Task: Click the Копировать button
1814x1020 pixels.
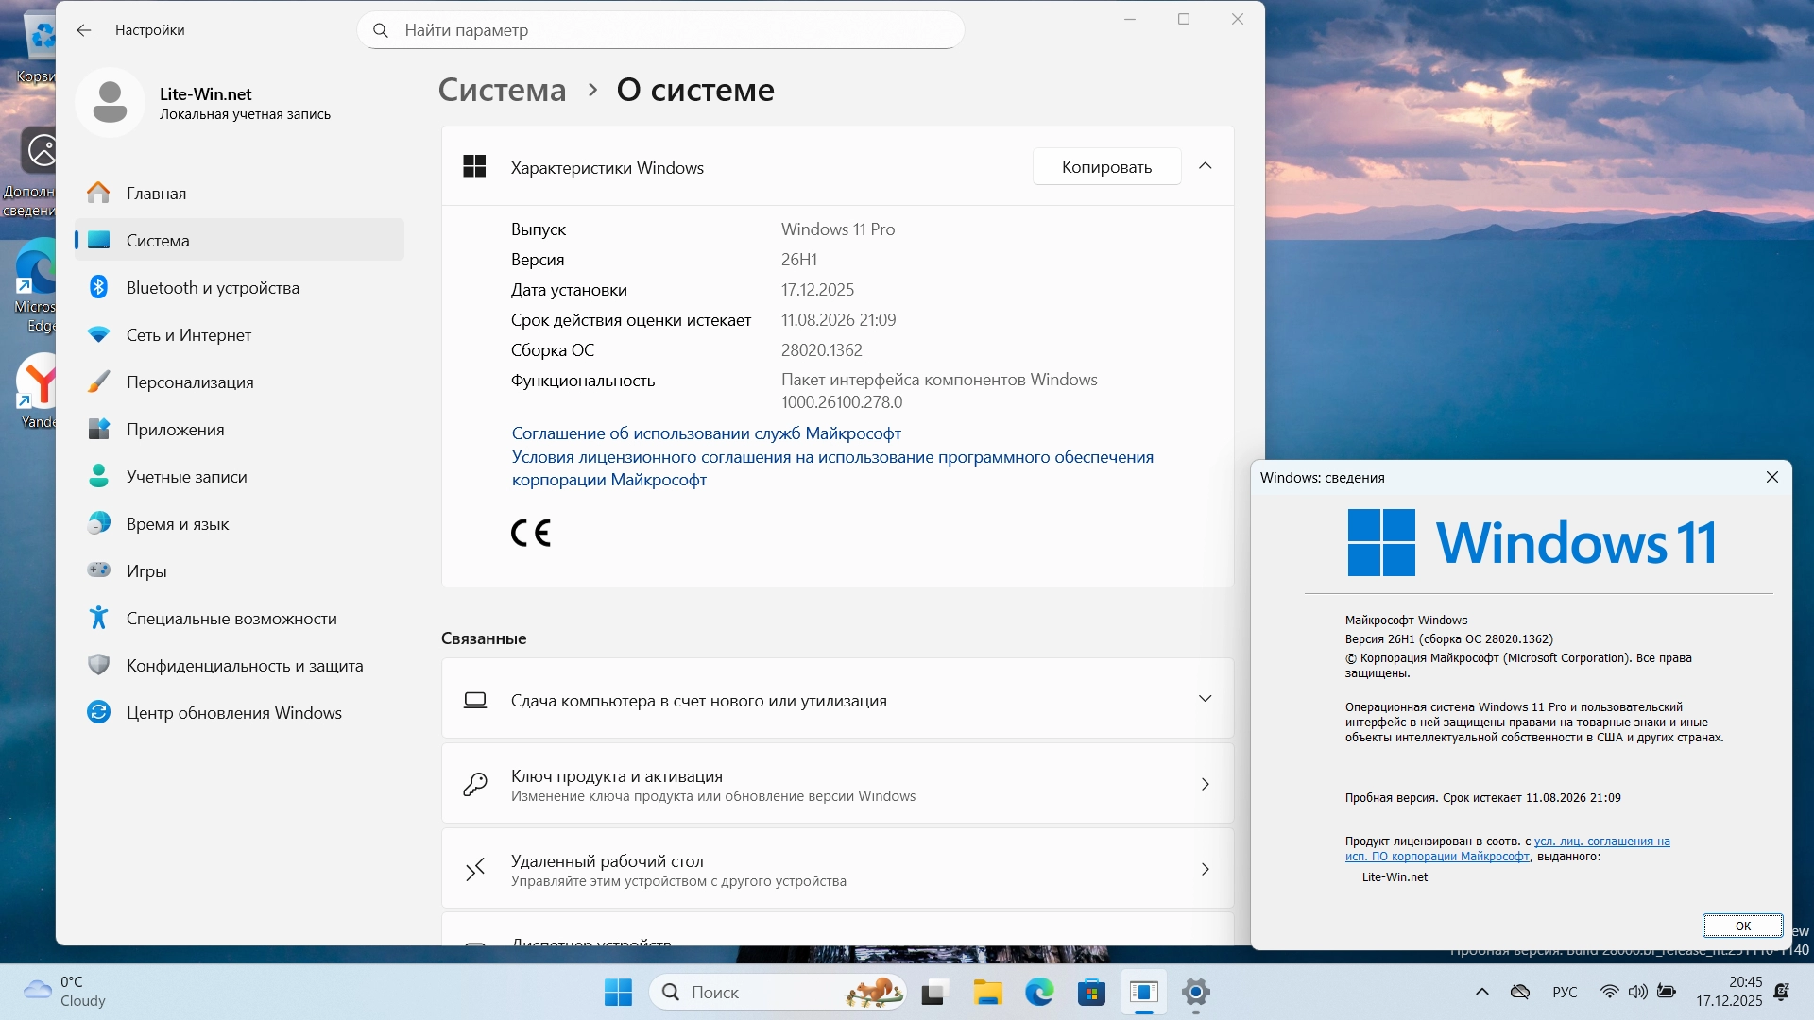Action: (1106, 167)
